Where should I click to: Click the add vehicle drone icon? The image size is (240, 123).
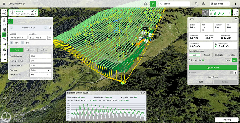235,13
